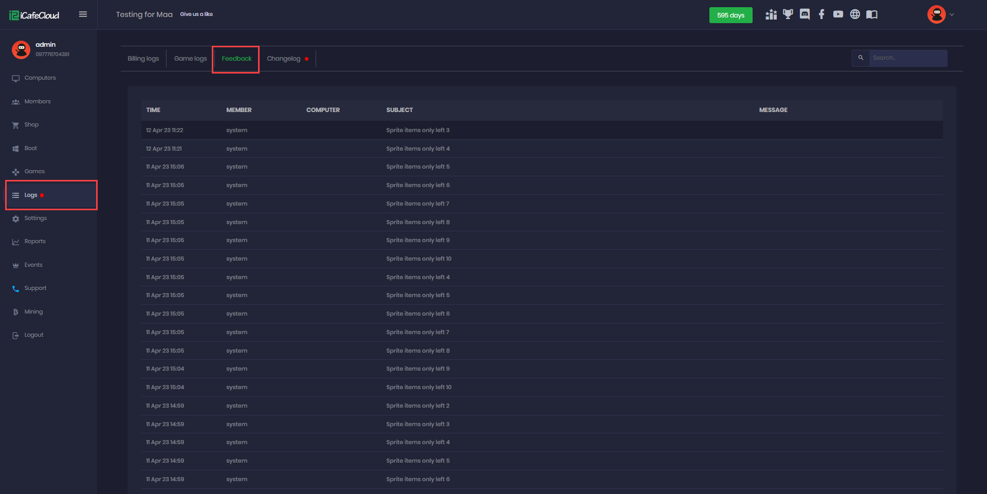Click the Facebook icon

coord(821,14)
